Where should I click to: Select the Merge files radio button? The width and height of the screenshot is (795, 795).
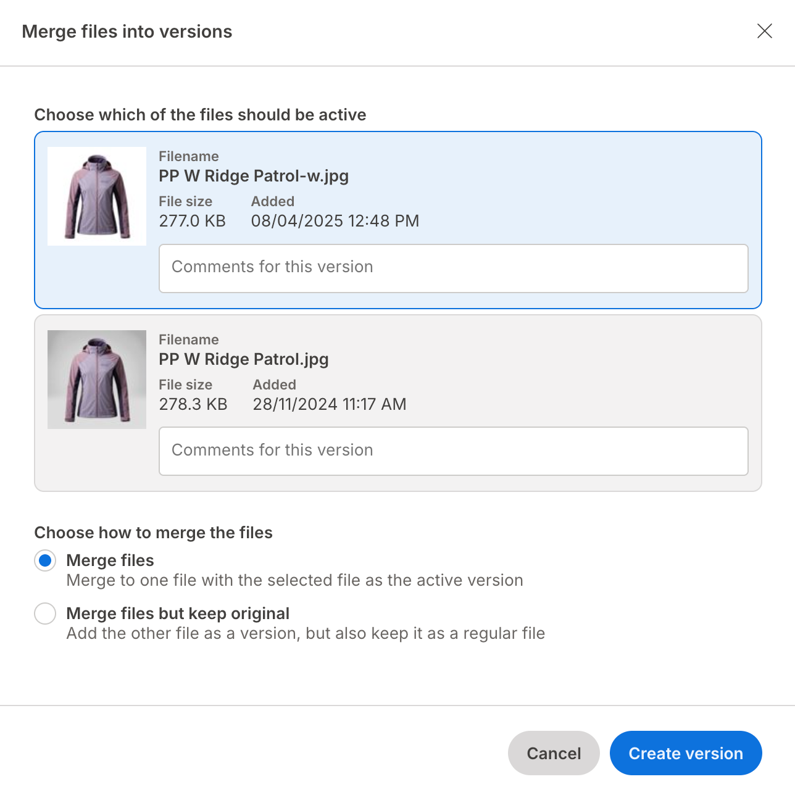point(45,560)
